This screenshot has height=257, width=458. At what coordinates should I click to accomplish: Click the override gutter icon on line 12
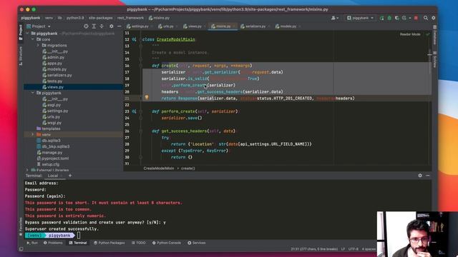coord(134,39)
